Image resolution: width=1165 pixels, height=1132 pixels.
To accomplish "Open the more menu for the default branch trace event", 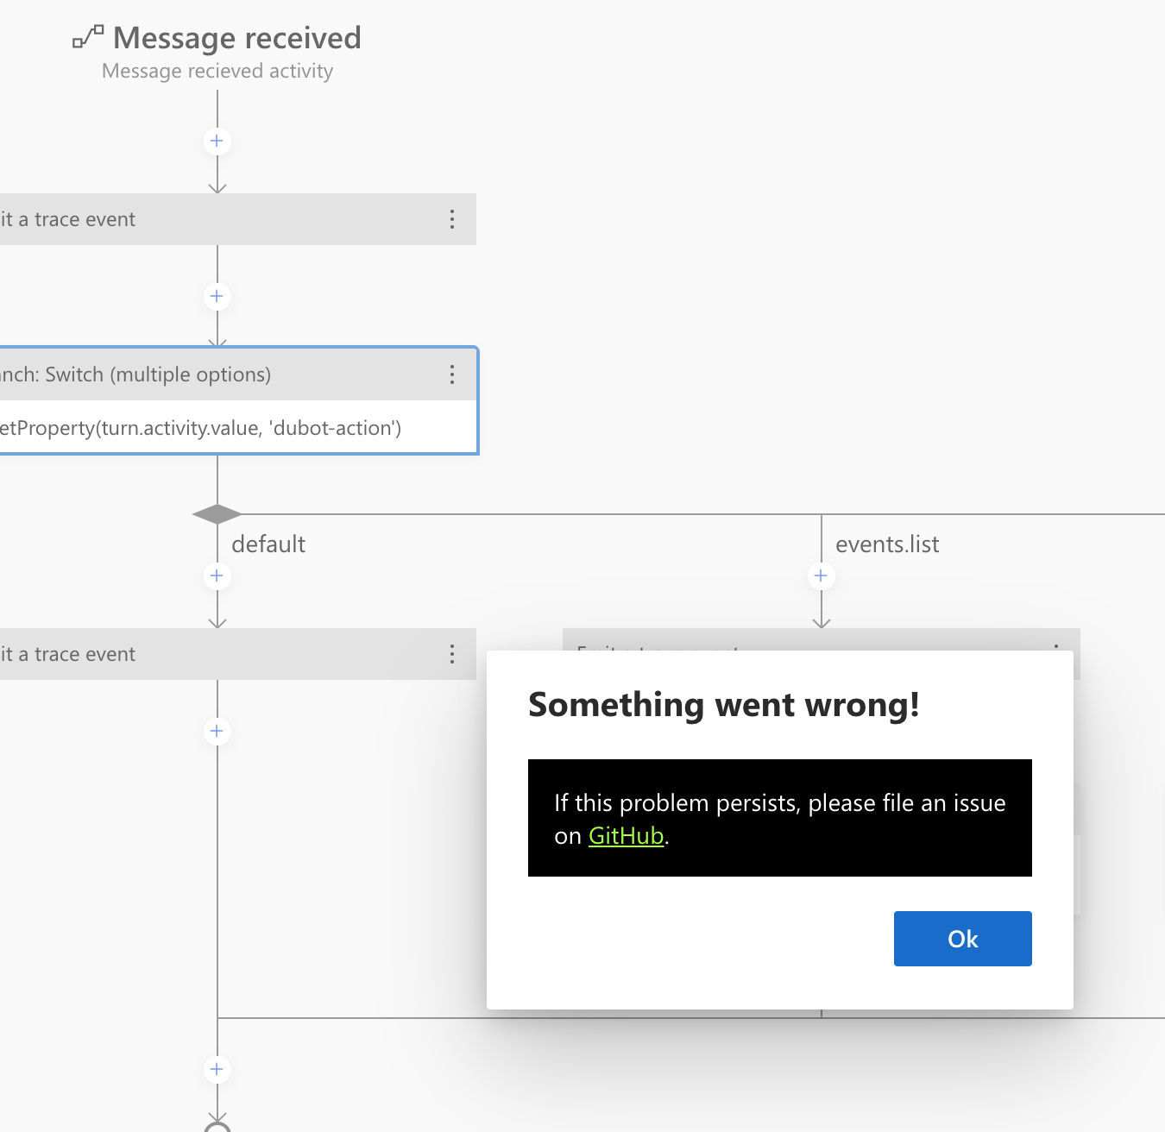I will (x=452, y=654).
